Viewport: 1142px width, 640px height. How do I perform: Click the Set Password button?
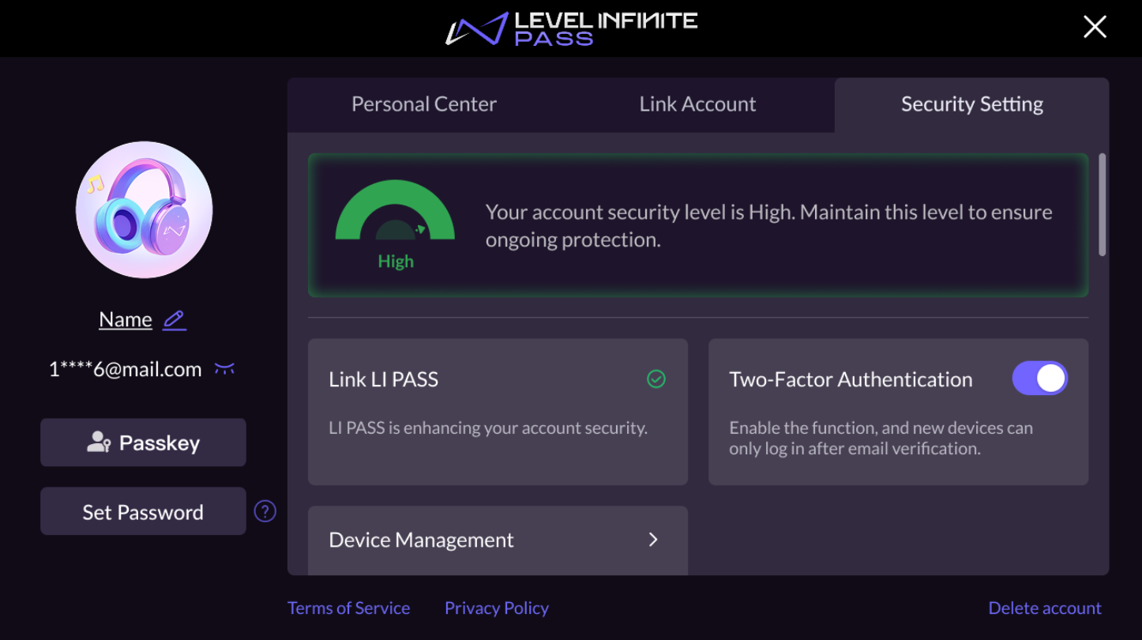pyautogui.click(x=143, y=511)
